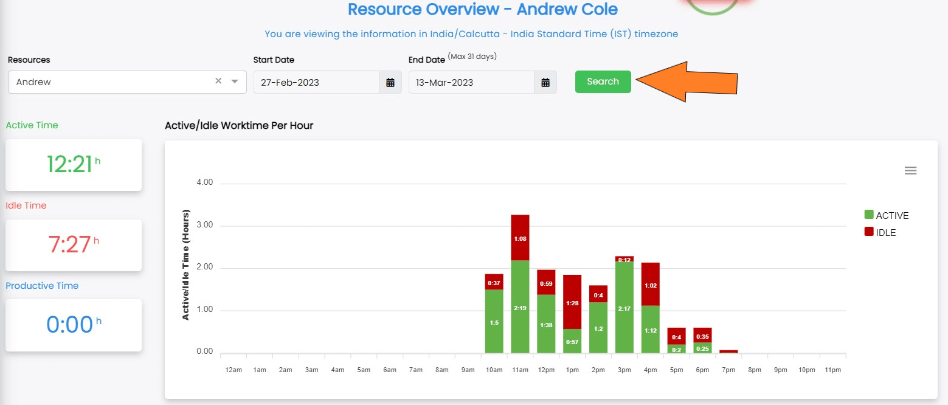Click the Productive Time card showing 0:00
948x405 pixels.
(x=74, y=325)
